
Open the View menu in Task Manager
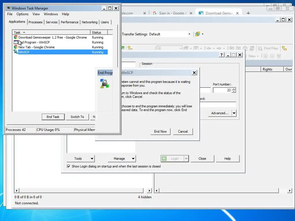(x=36, y=14)
